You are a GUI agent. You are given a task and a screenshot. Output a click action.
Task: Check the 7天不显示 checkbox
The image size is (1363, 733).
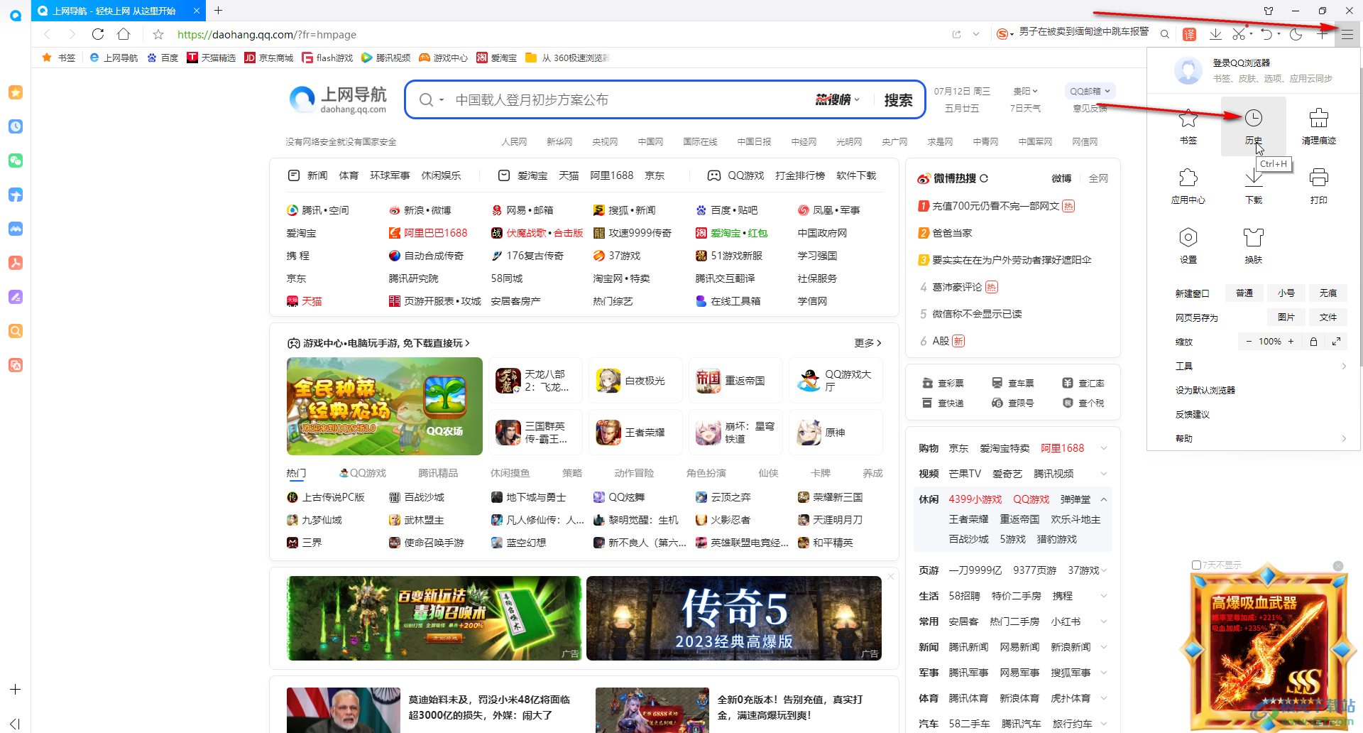(x=1196, y=565)
